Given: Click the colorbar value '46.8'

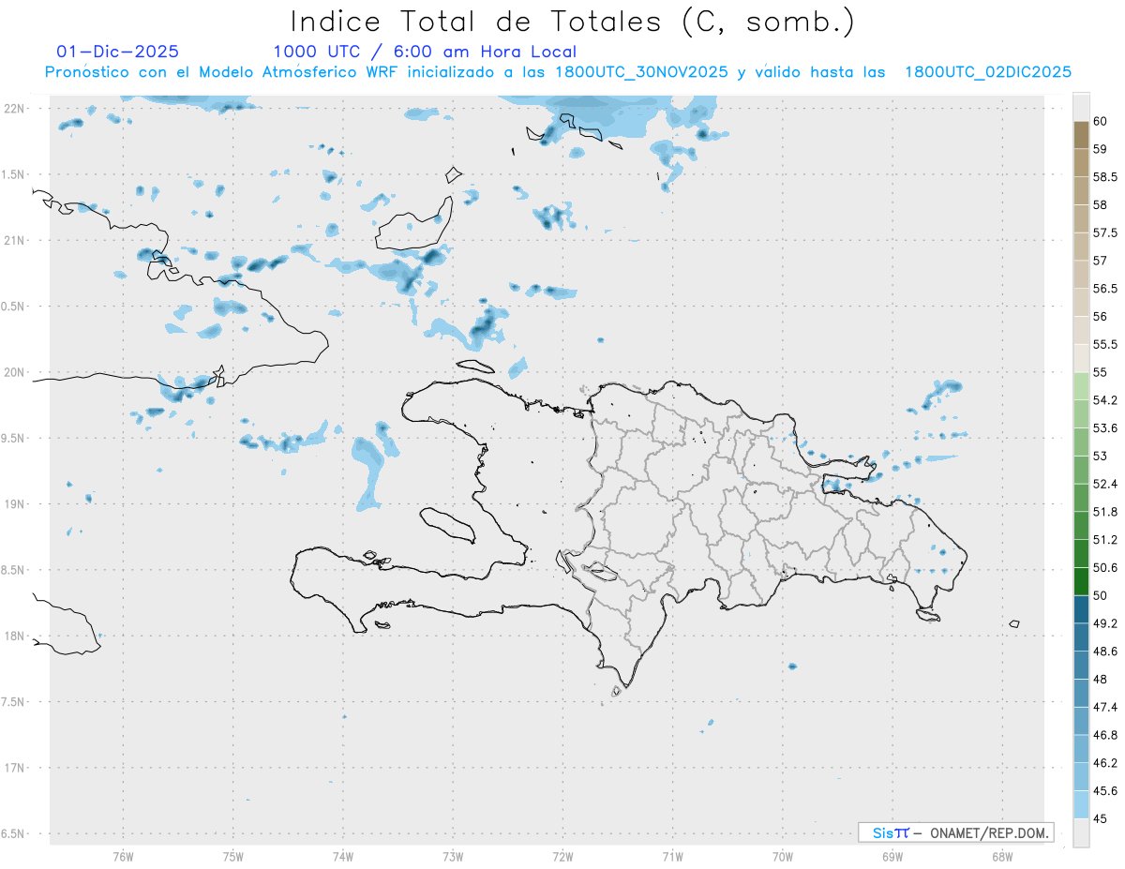Looking at the screenshot, I should coord(1104,735).
